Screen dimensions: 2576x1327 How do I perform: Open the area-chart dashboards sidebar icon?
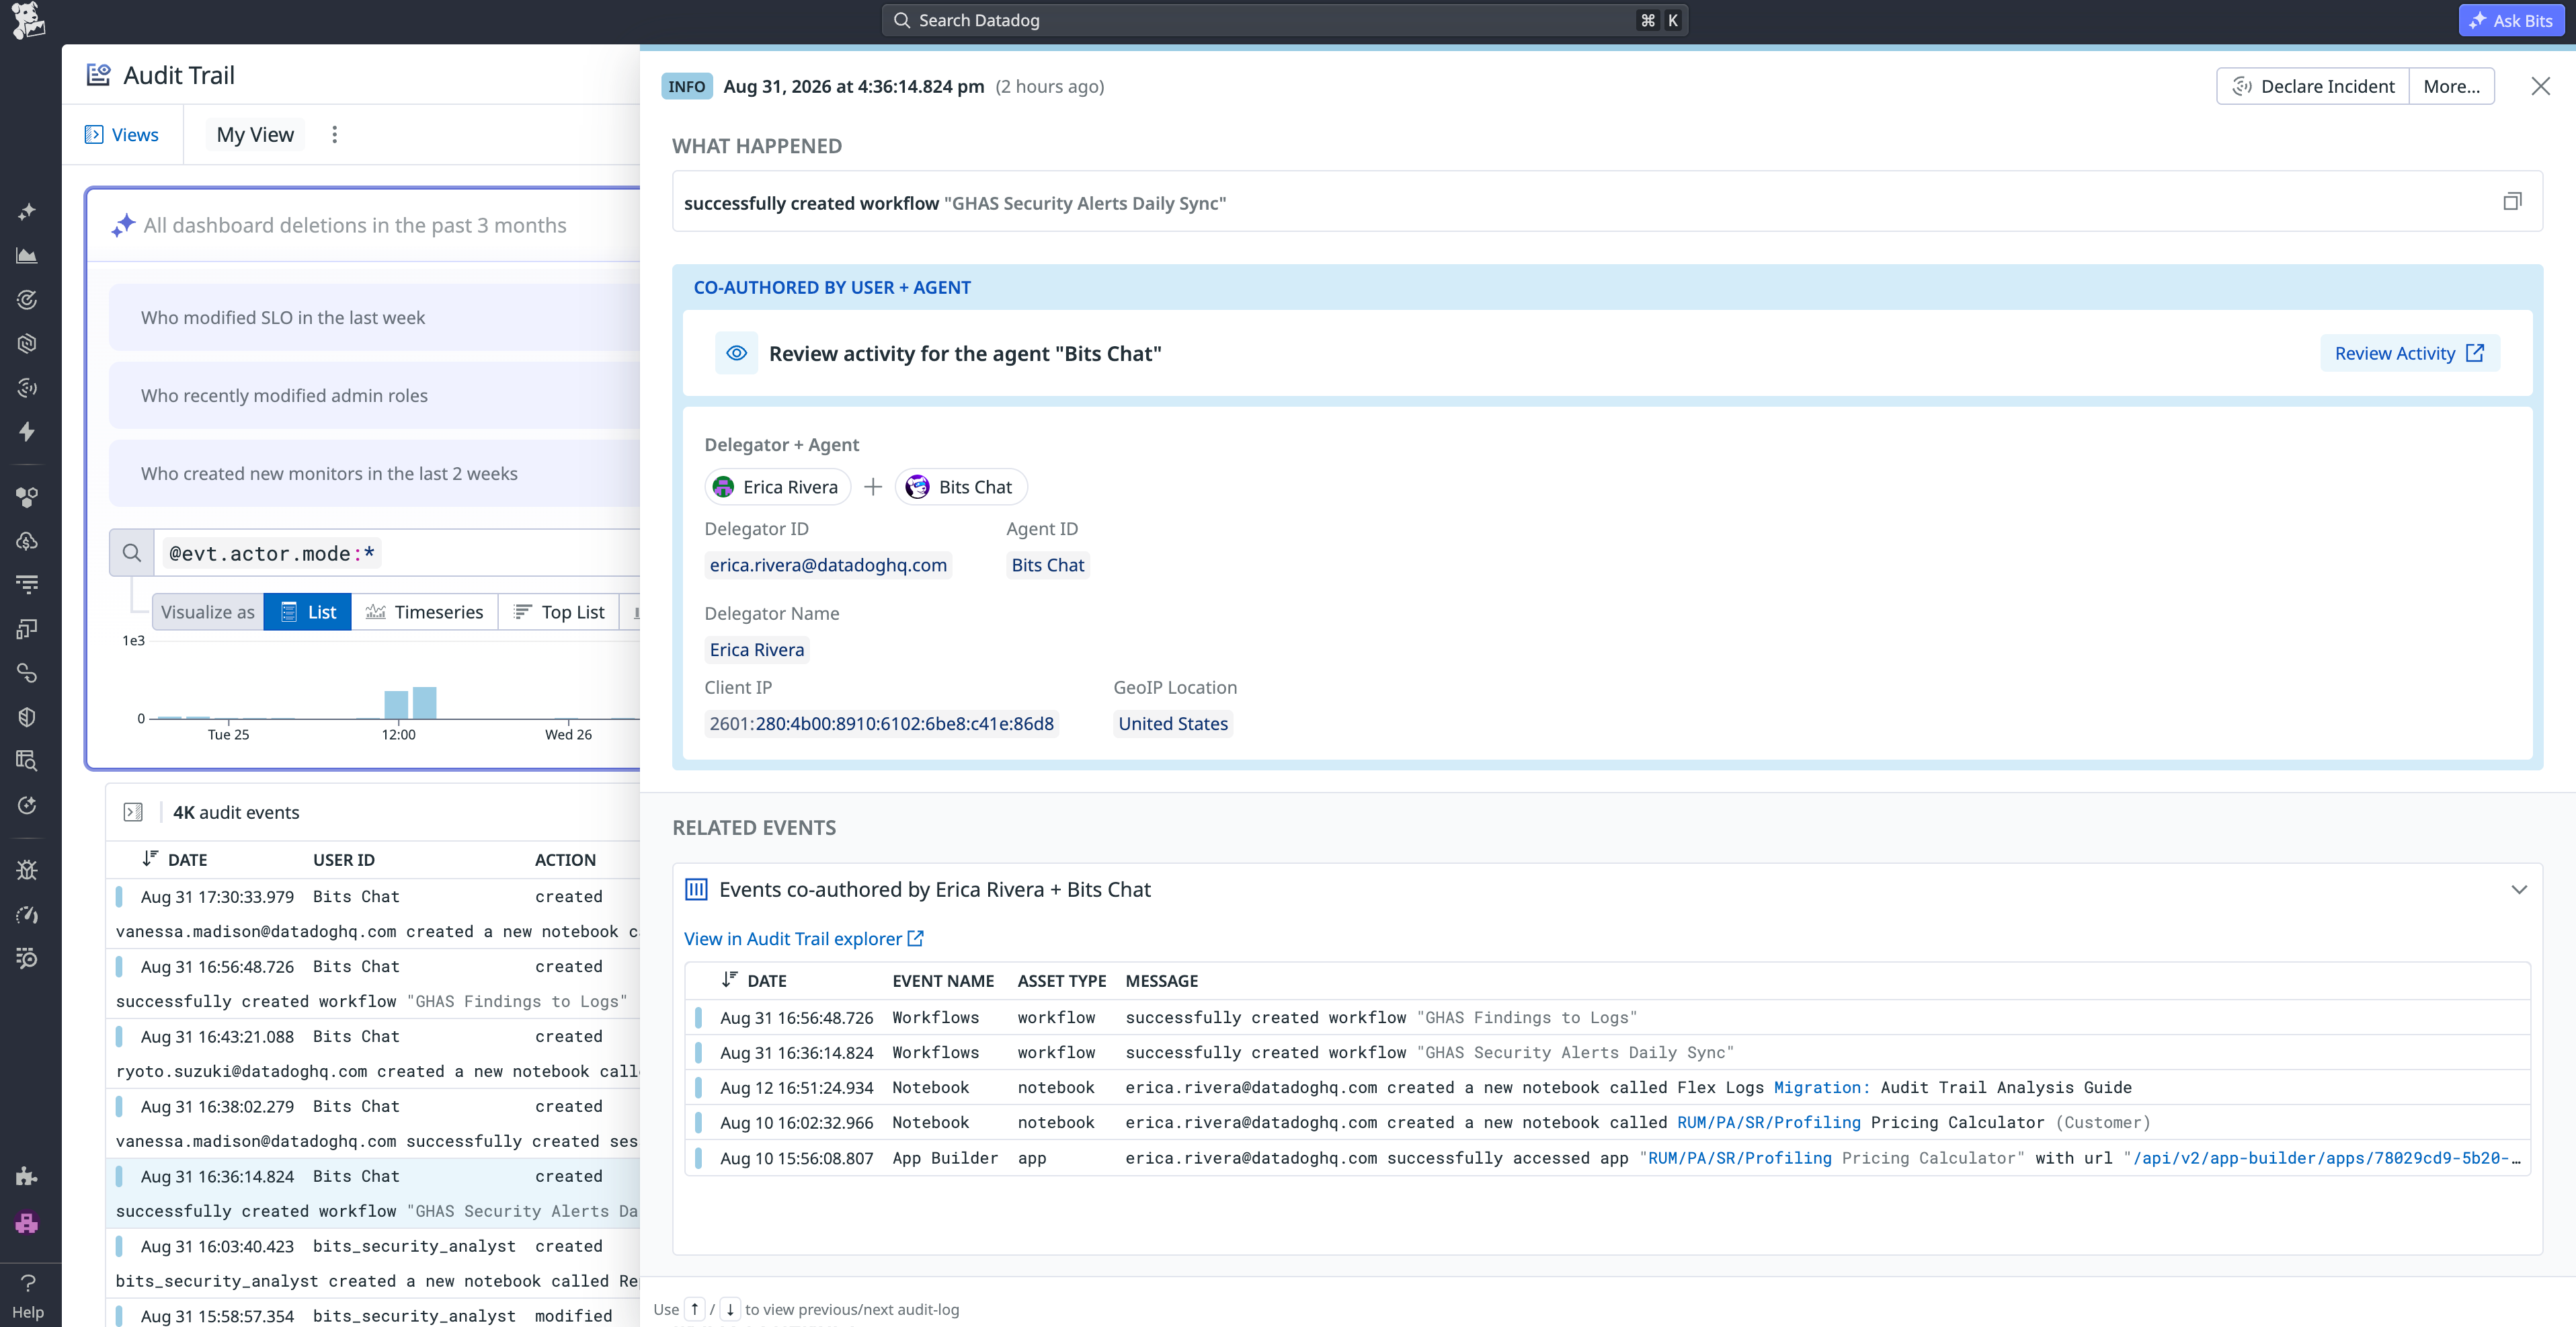(x=27, y=256)
